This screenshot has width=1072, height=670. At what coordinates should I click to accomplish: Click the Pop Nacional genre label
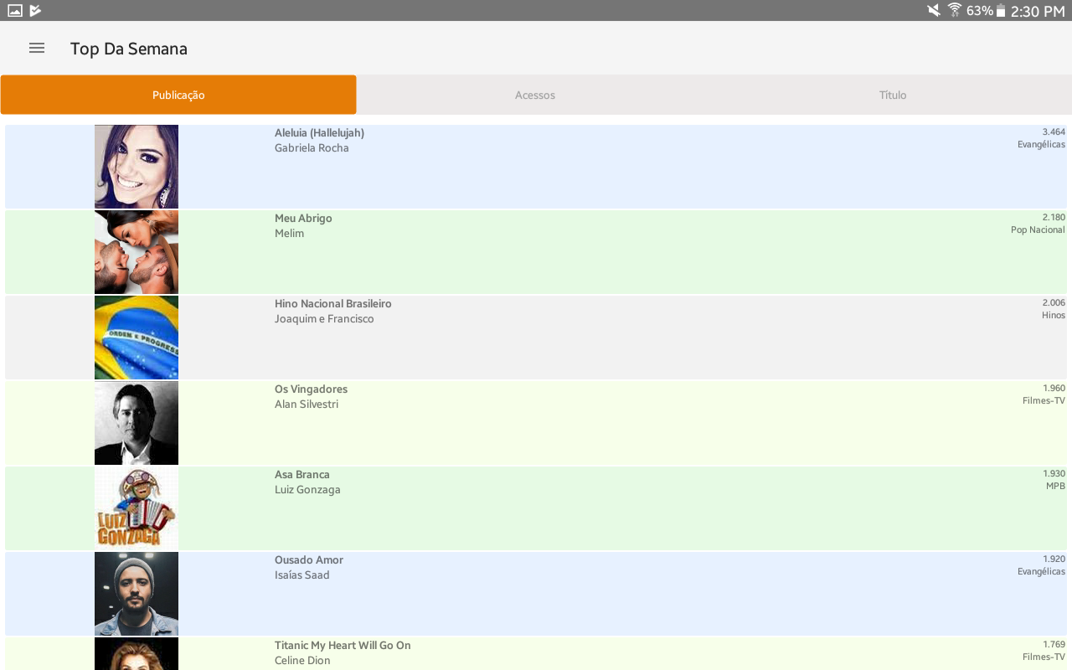coord(1038,230)
